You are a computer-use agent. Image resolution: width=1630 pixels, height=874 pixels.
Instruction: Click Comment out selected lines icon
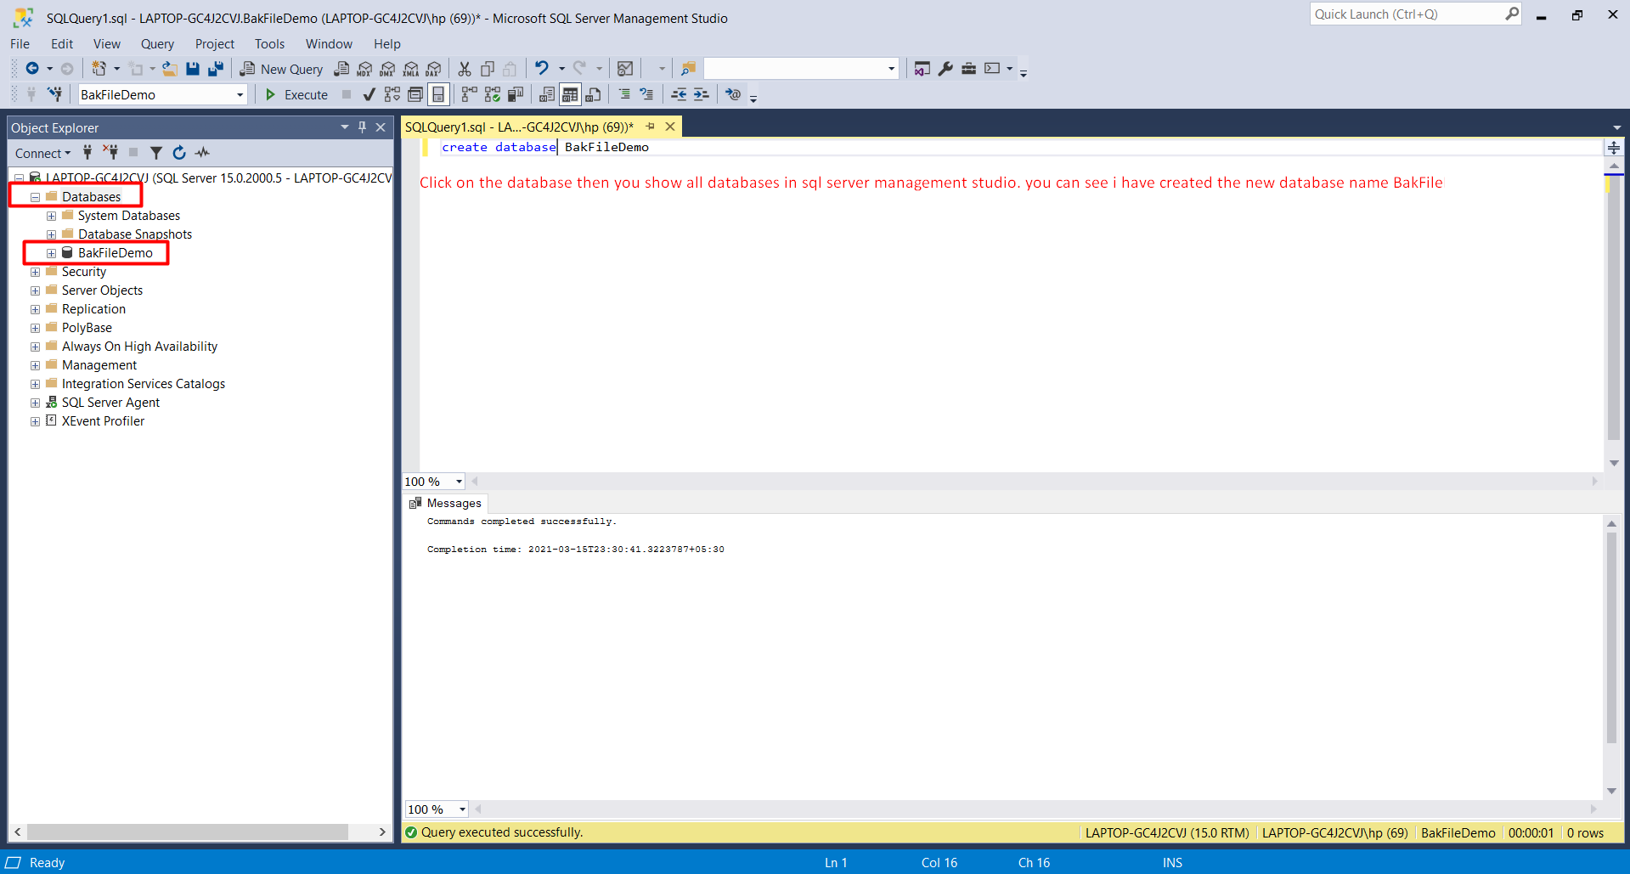624,94
